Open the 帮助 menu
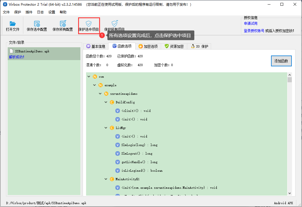Screen dimensions: 302x207 point(63,12)
